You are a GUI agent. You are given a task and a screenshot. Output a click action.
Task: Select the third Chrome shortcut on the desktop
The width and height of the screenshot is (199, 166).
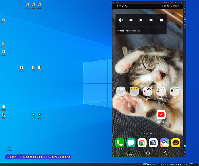coord(39,5)
